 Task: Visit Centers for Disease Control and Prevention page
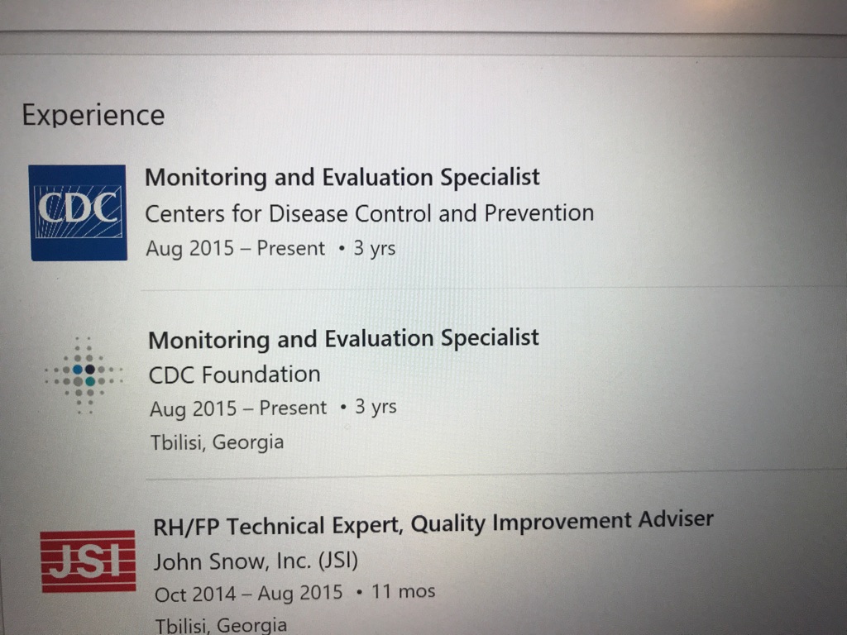tap(369, 213)
